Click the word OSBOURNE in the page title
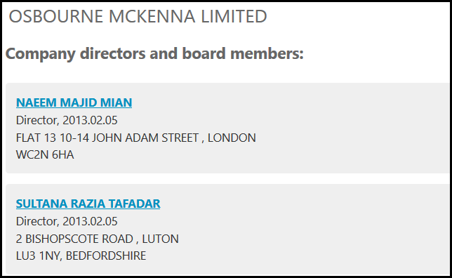 point(56,16)
